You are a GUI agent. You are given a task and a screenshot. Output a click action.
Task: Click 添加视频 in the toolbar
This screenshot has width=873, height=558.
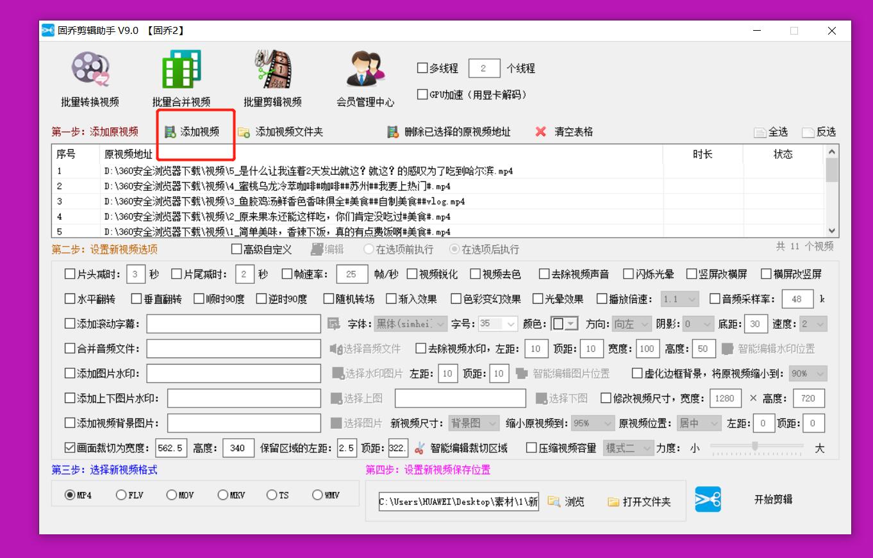click(192, 132)
